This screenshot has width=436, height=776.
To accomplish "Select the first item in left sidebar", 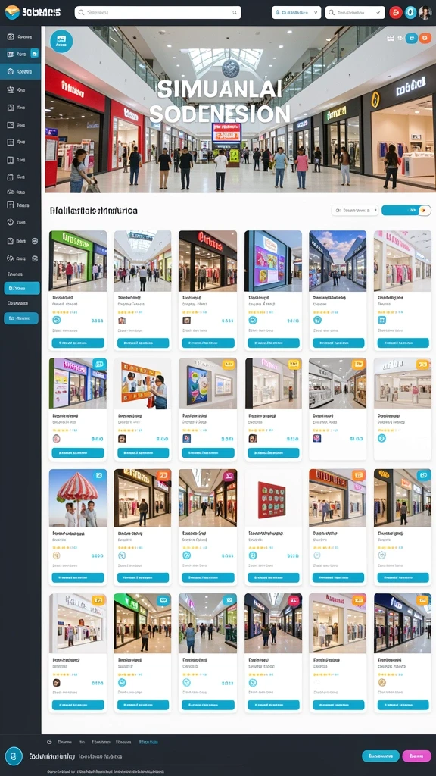I will (x=20, y=36).
